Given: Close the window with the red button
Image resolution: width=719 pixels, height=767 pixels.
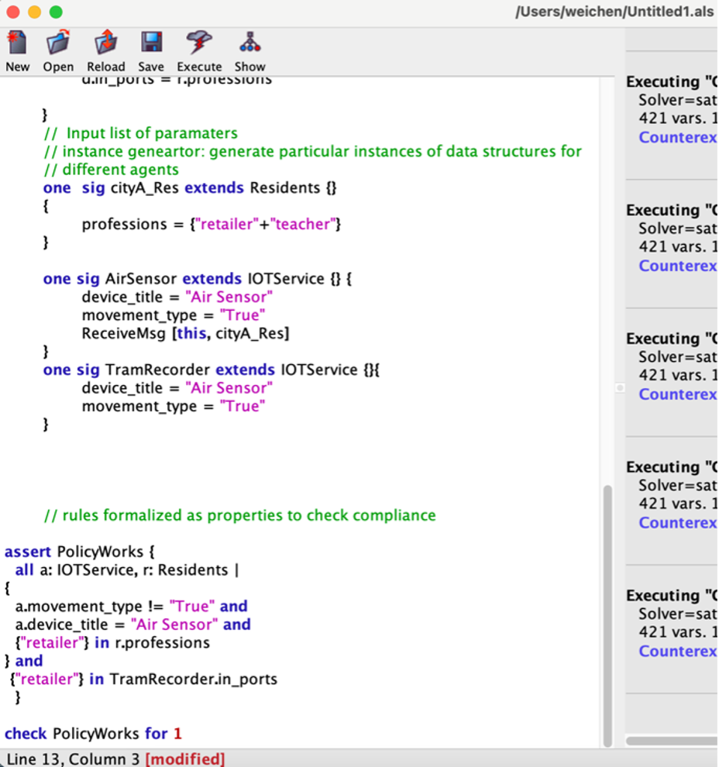Looking at the screenshot, I should click(12, 12).
